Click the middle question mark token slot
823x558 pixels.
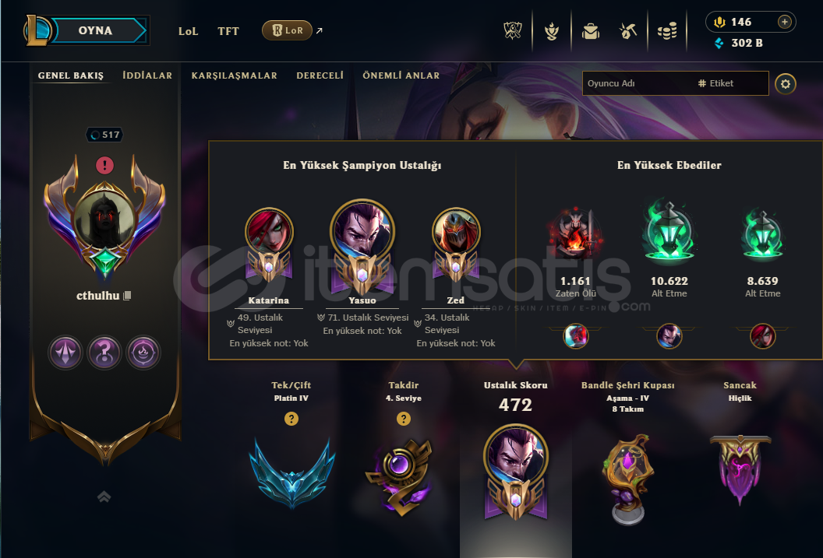(104, 352)
